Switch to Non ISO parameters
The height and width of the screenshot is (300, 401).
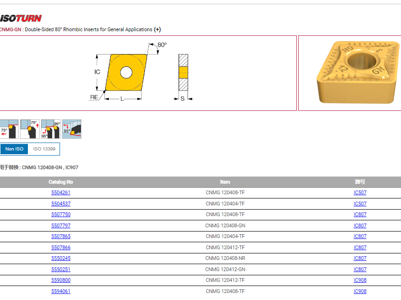click(x=14, y=149)
